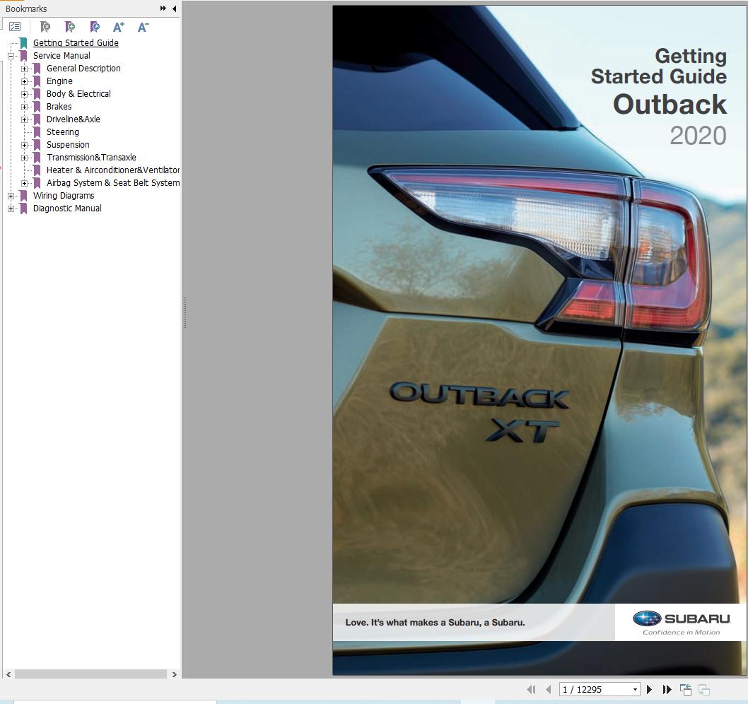The width and height of the screenshot is (748, 704).
Task: Increase bookmark text size with A+ icon
Action: (119, 27)
